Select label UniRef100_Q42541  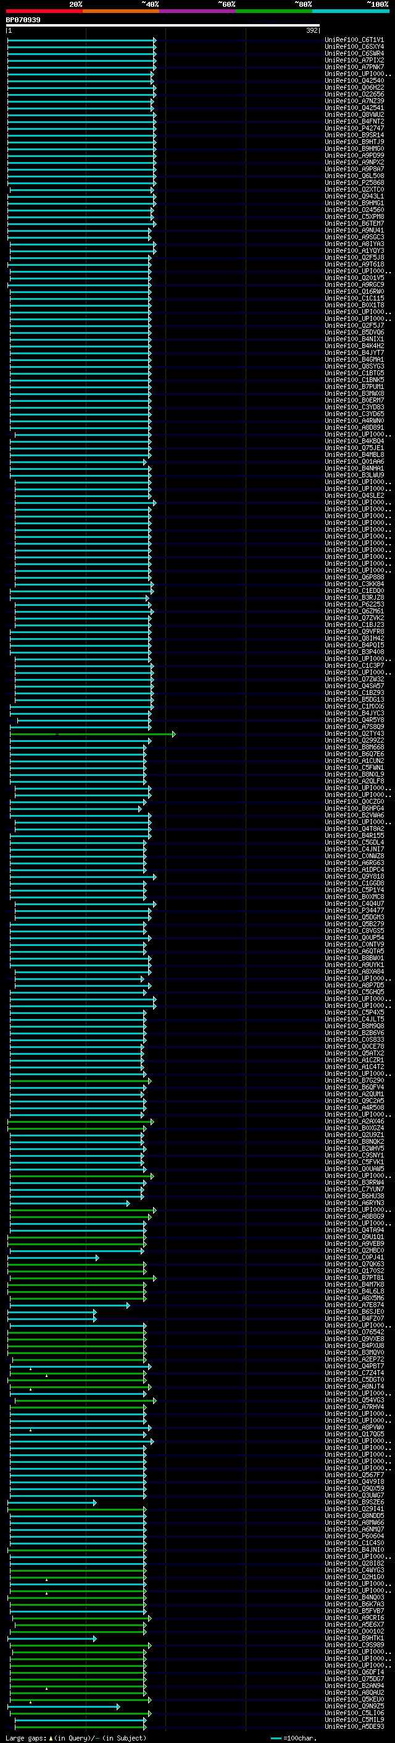point(354,108)
